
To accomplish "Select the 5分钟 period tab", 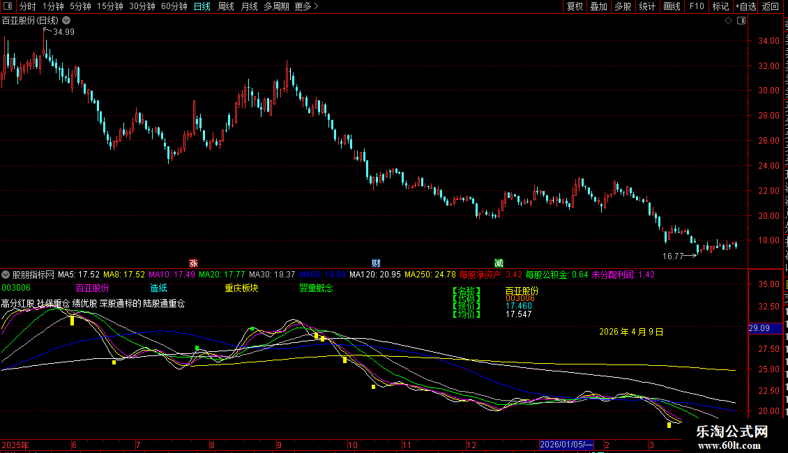I will [80, 6].
